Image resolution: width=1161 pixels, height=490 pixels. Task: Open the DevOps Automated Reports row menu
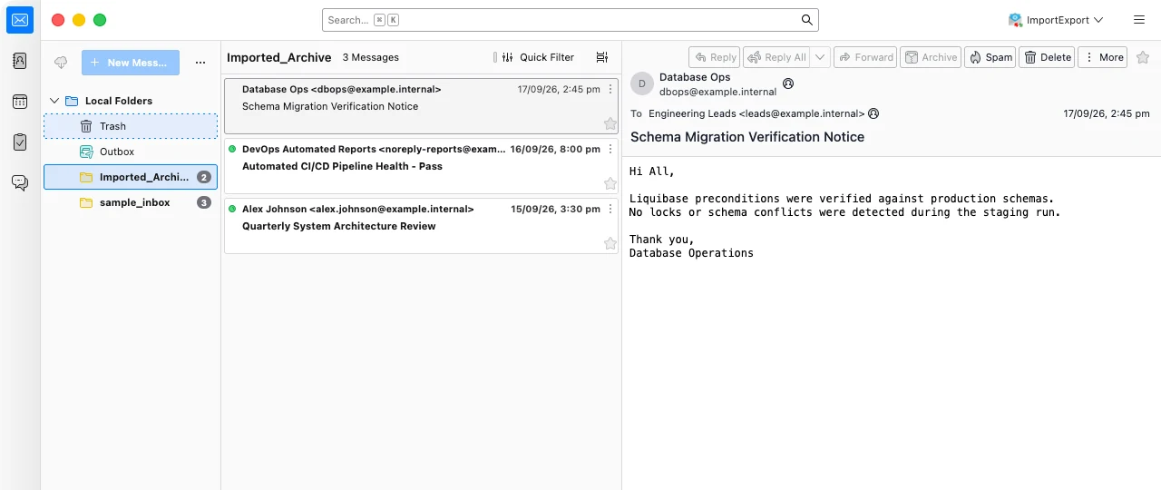tap(610, 149)
